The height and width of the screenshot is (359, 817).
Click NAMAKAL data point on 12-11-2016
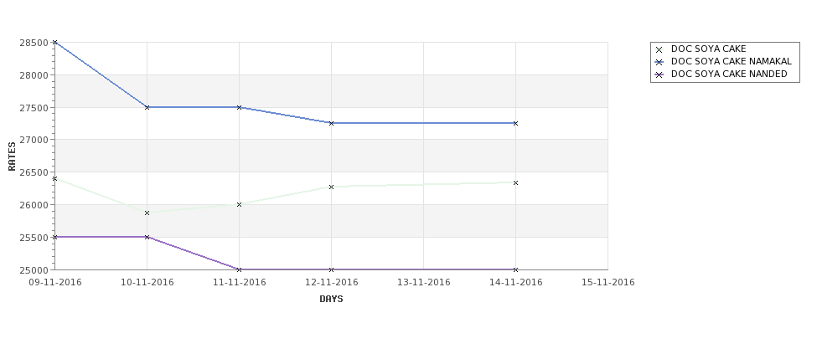click(x=331, y=123)
